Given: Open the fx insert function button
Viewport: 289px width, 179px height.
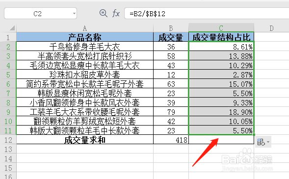Looking at the screenshot, I should [116, 13].
